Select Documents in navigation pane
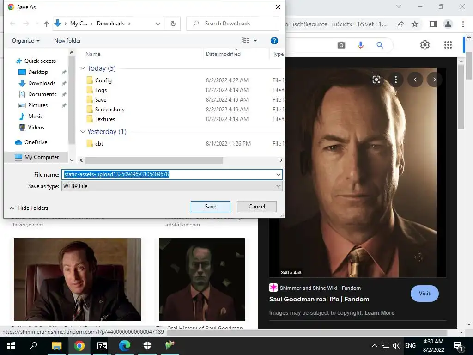 point(38,94)
